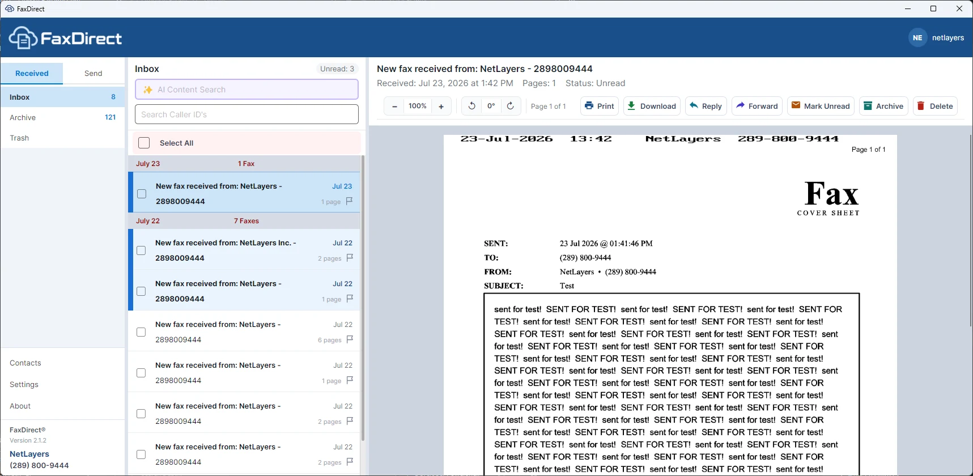Image resolution: width=973 pixels, height=476 pixels.
Task: Open the About page
Action: pos(20,406)
